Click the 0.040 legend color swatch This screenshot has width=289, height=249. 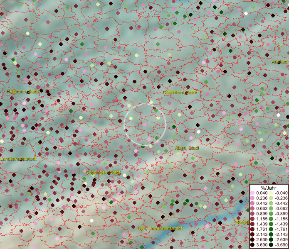point(252,193)
